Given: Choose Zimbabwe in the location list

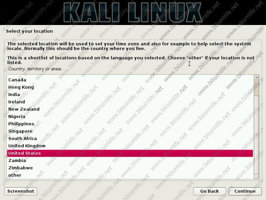Looking at the screenshot, I should 130,168.
